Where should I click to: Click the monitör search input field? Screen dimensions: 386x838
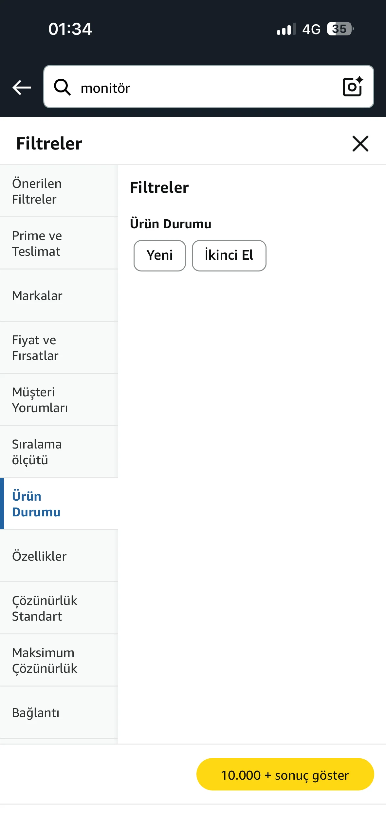(x=203, y=88)
